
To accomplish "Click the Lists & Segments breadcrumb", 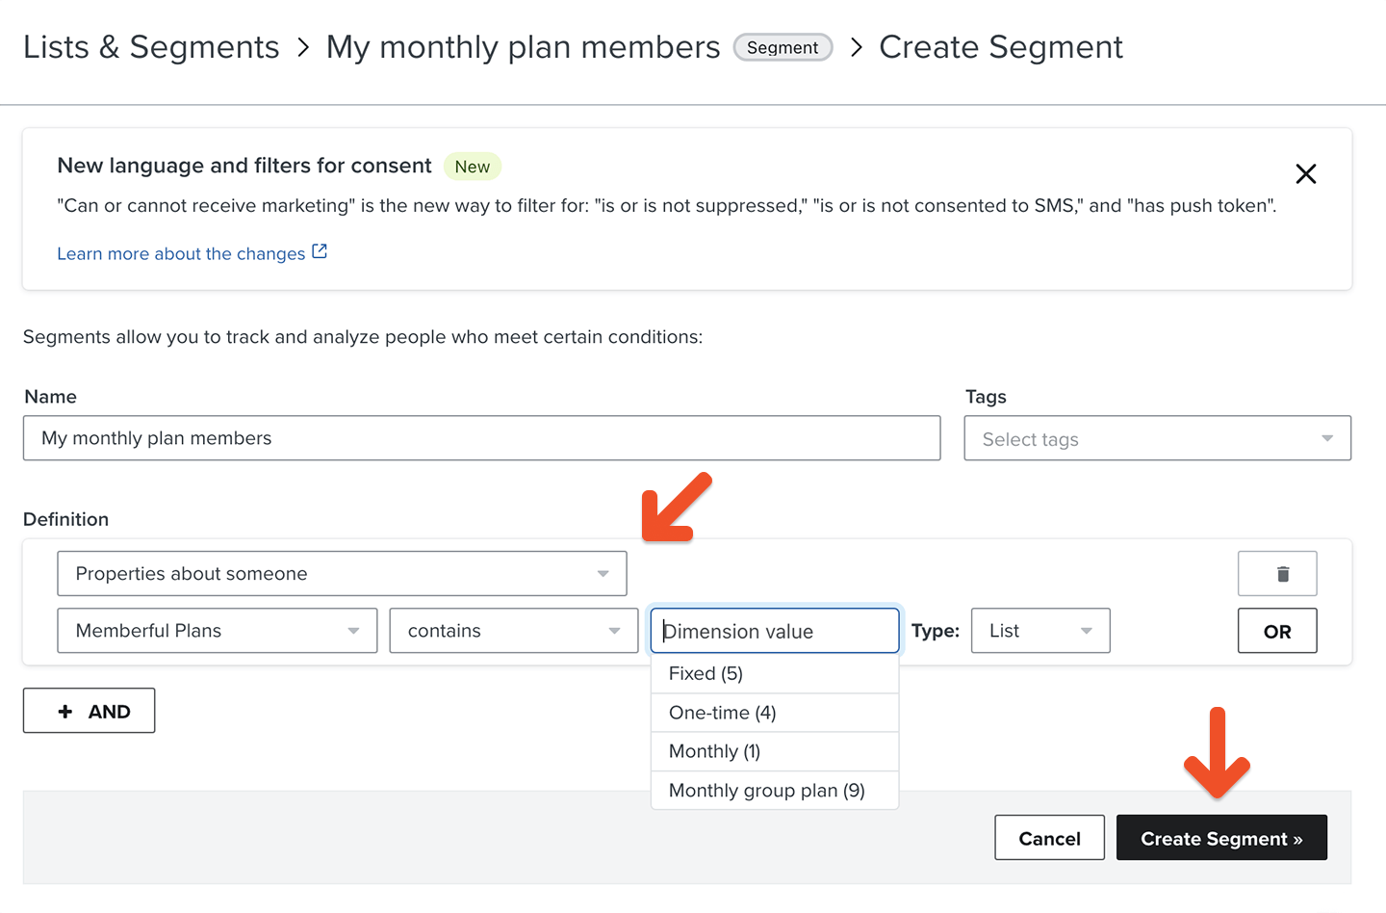I will (151, 47).
